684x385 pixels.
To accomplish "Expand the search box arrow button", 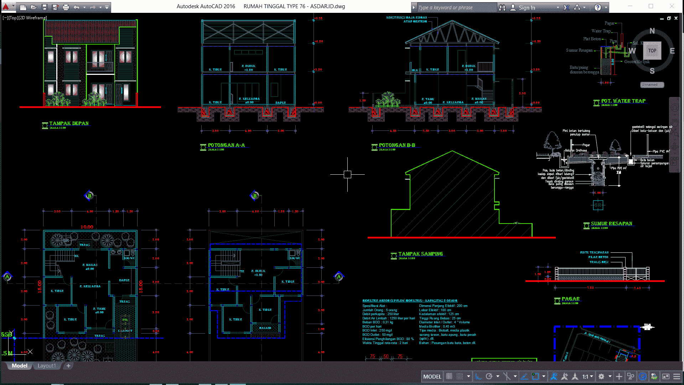I will tap(414, 7).
